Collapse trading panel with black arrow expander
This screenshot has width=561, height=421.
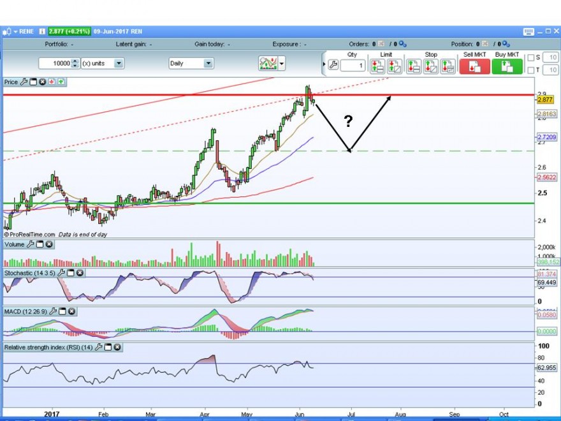pos(324,64)
